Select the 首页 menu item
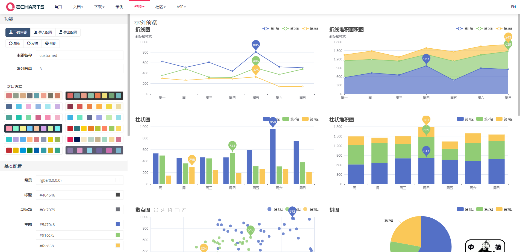The width and height of the screenshot is (520, 252). pos(58,7)
